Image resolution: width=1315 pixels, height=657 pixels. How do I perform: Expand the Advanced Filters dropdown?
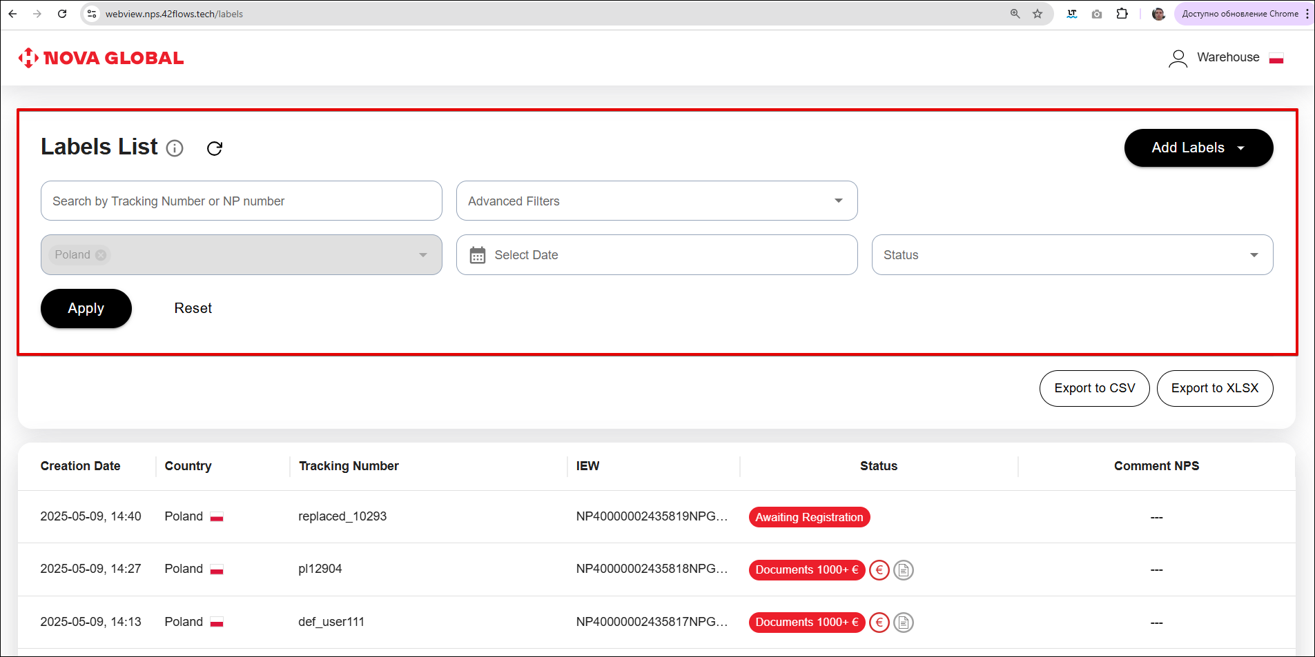point(656,201)
